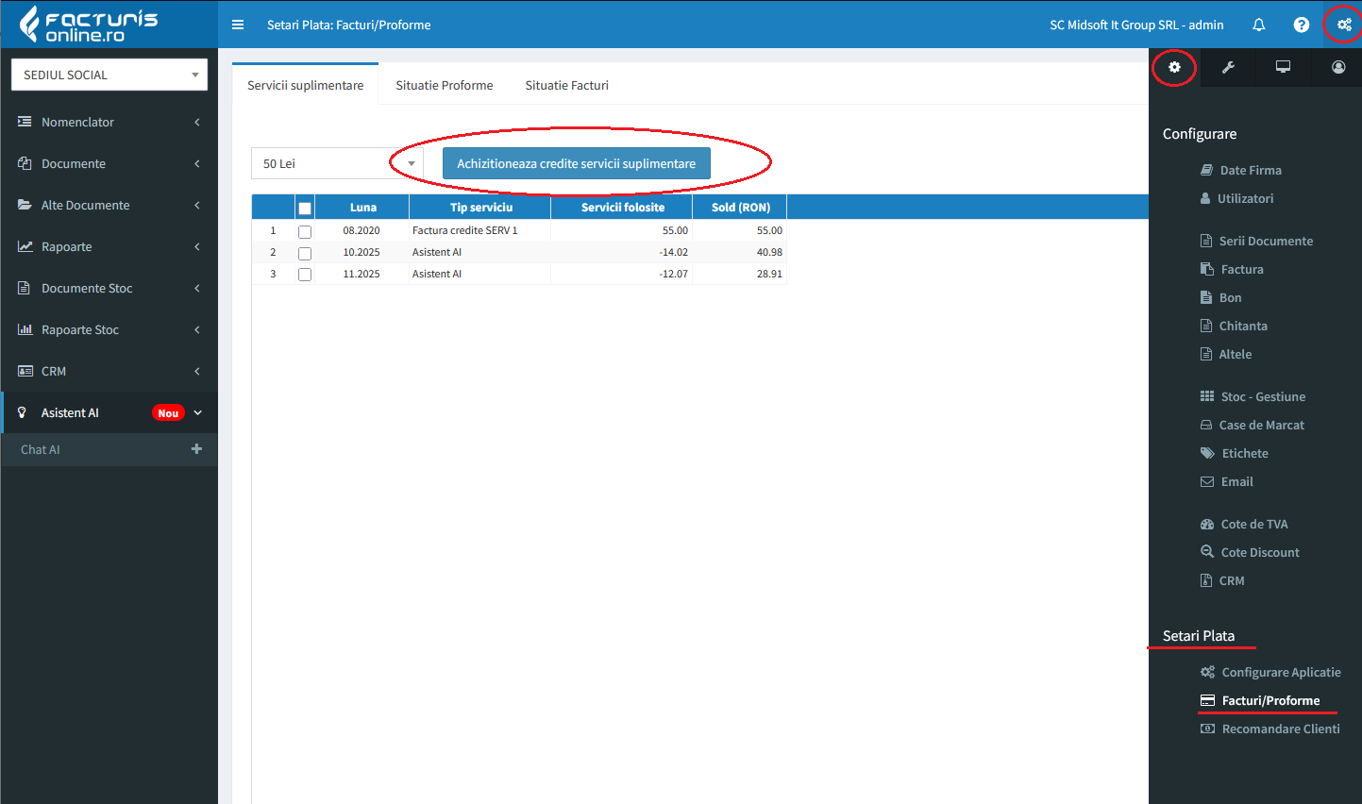Image resolution: width=1362 pixels, height=804 pixels.
Task: Check the box for row 08.2020
Action: click(x=305, y=231)
